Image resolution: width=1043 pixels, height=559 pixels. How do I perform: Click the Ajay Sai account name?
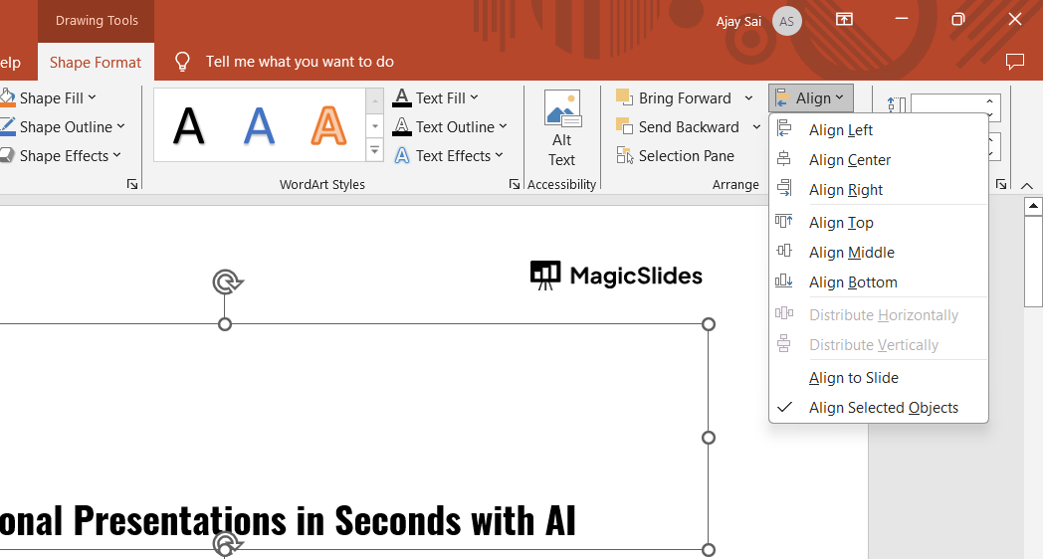[738, 21]
